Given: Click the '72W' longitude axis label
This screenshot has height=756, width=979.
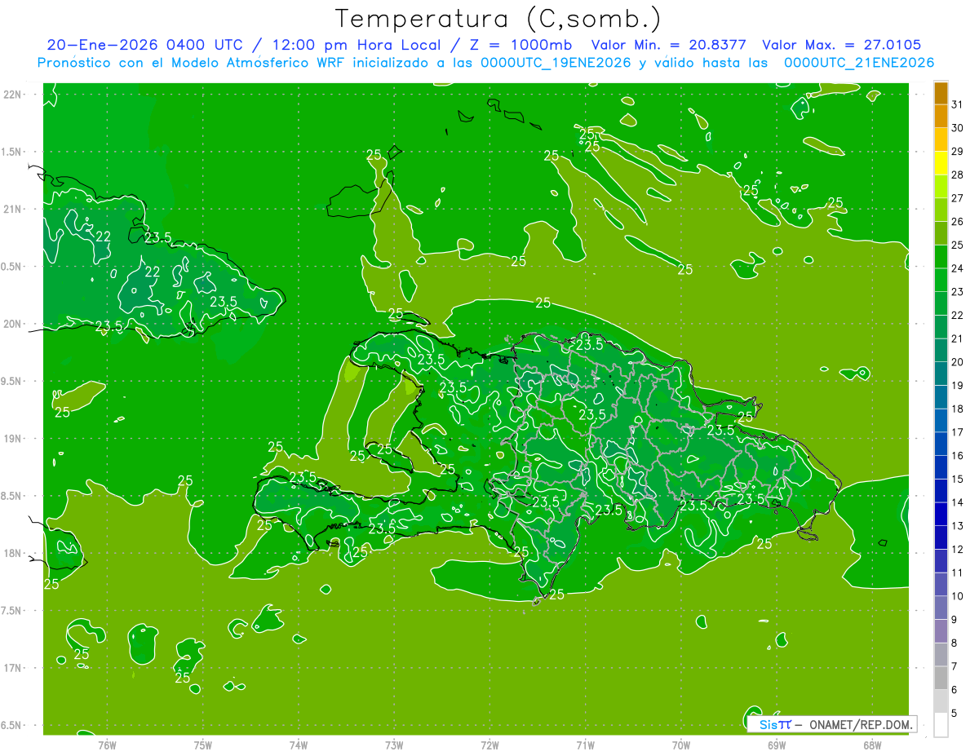Looking at the screenshot, I should pyautogui.click(x=489, y=745).
